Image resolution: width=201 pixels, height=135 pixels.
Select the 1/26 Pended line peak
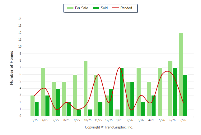(x=119, y=67)
